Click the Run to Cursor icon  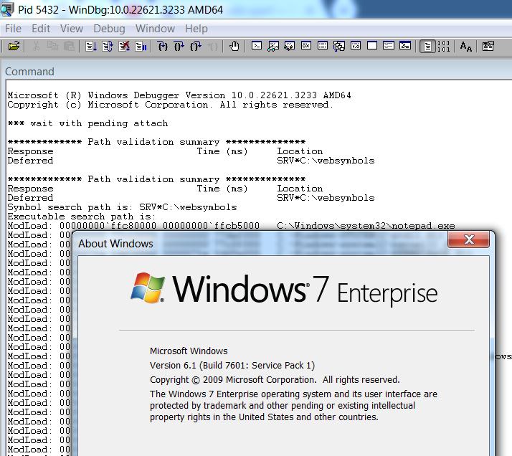(212, 47)
